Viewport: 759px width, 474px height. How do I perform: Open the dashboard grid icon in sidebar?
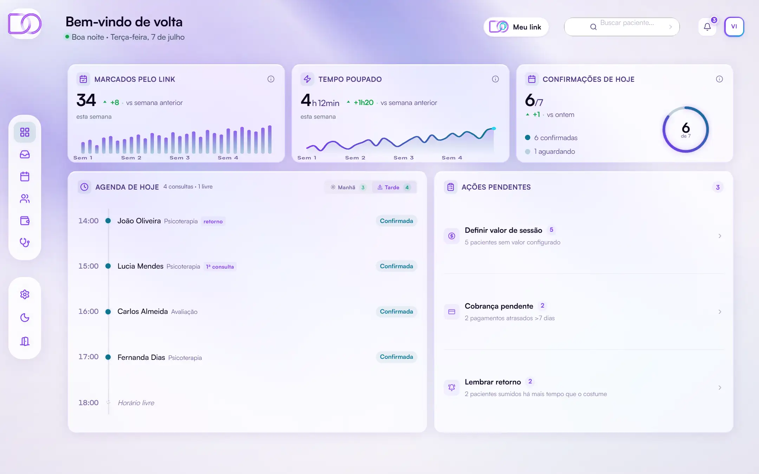25,132
